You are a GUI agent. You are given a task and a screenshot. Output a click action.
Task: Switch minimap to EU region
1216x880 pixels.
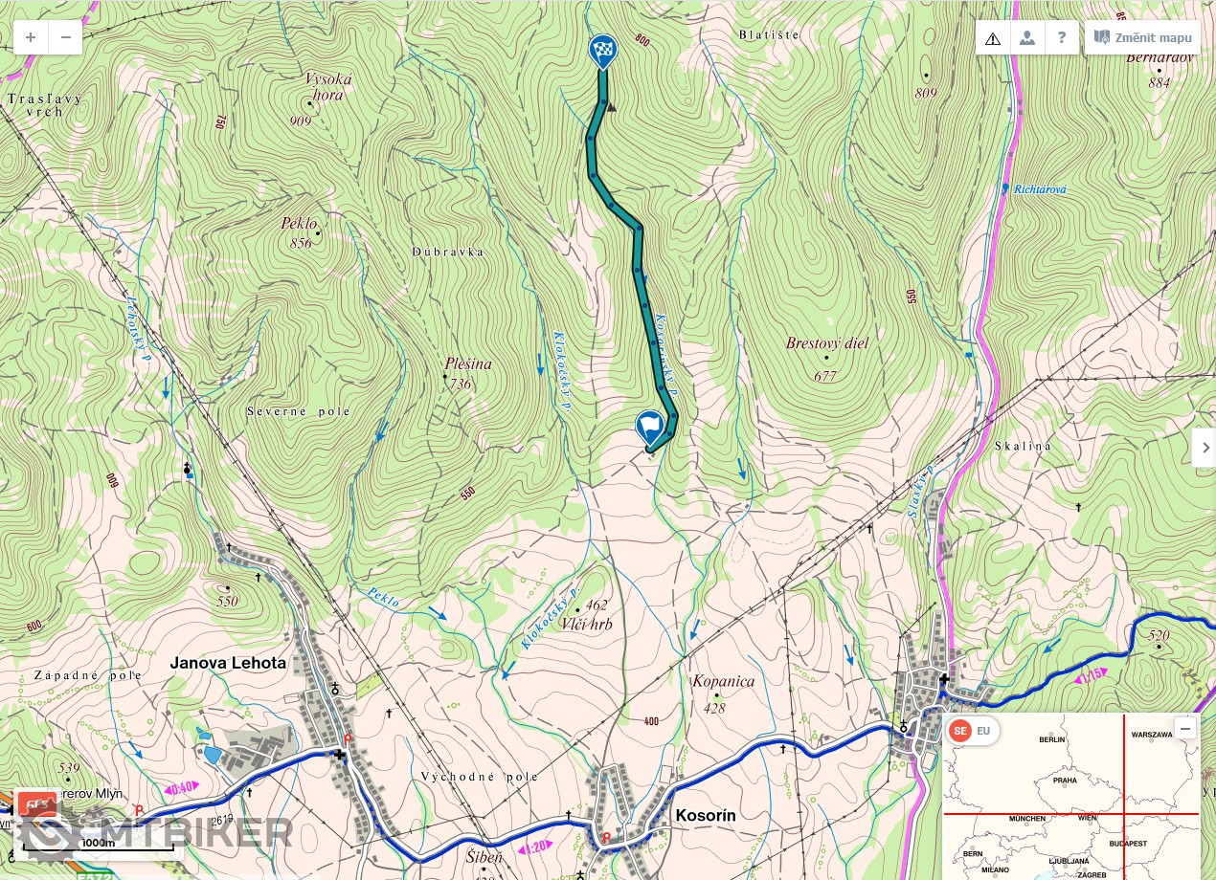[x=984, y=732]
